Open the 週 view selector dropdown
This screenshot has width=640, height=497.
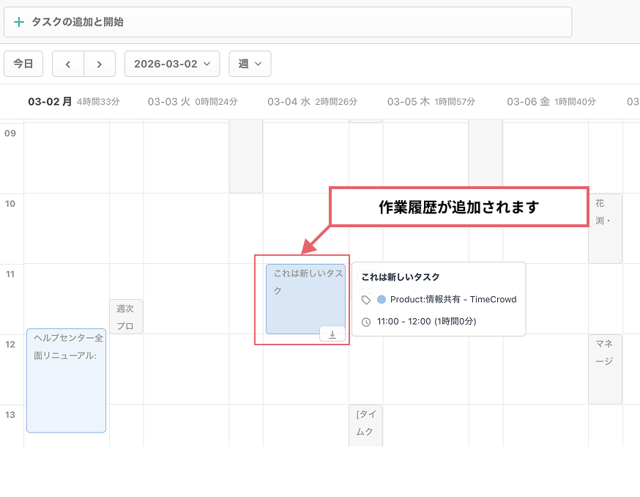click(250, 64)
